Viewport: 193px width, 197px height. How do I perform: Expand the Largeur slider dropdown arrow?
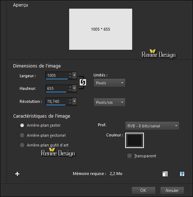75,75
